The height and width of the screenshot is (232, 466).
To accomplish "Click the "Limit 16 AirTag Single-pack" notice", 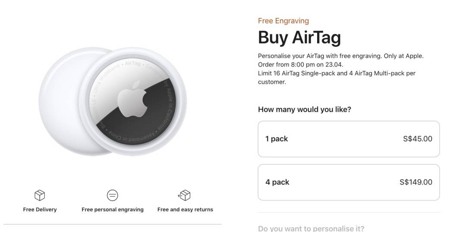I will click(337, 73).
